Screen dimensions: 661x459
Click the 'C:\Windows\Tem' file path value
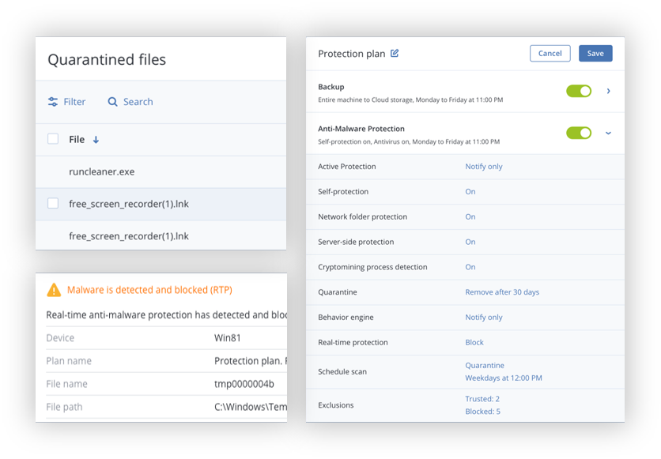click(x=251, y=407)
